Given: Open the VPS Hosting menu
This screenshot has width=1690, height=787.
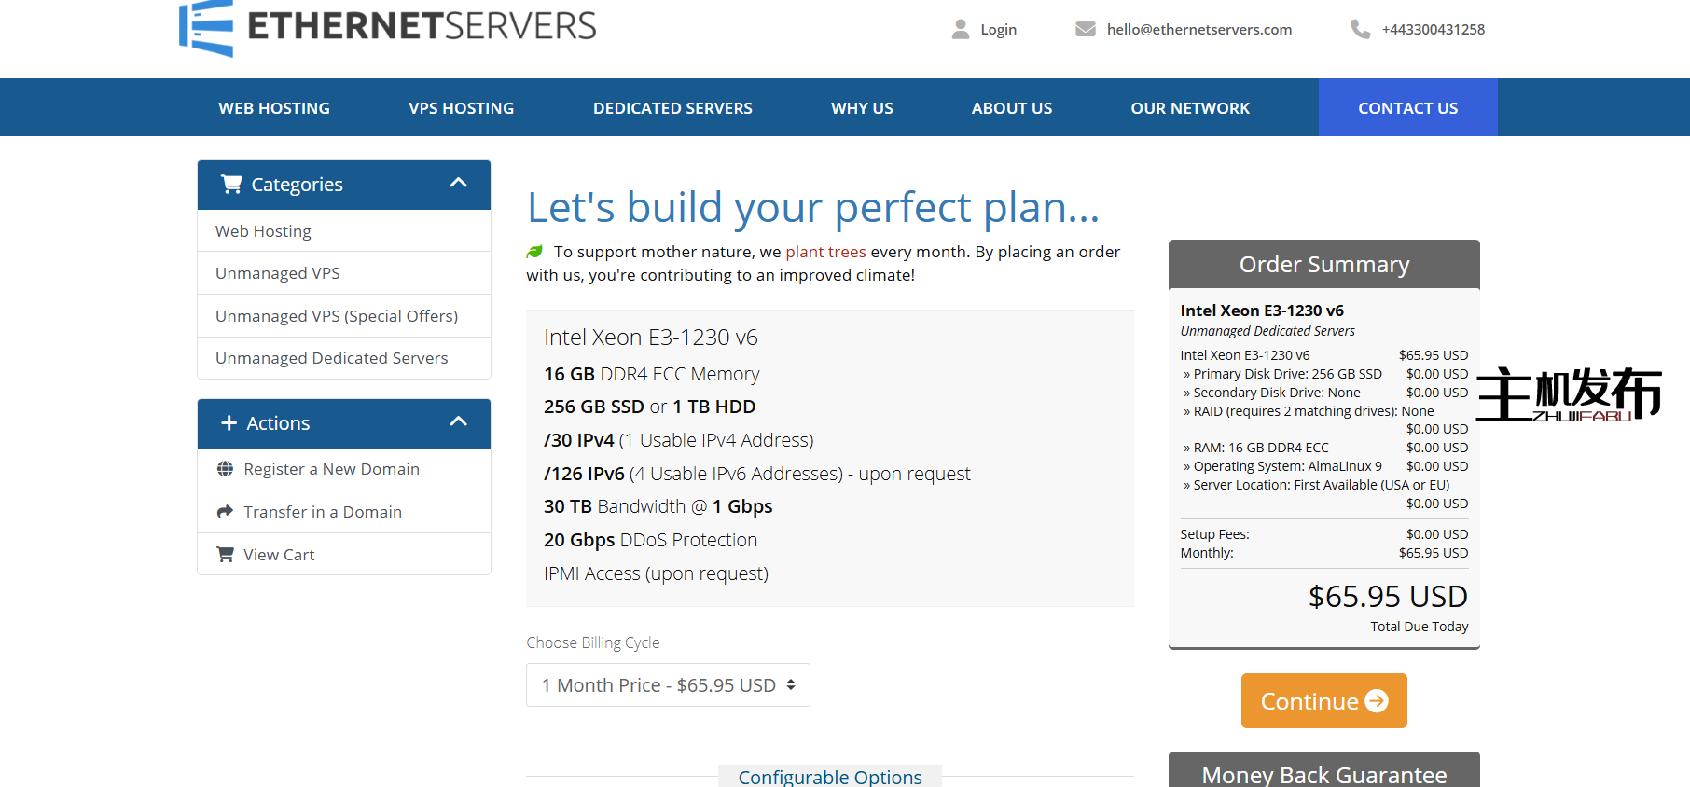Looking at the screenshot, I should coord(461,108).
